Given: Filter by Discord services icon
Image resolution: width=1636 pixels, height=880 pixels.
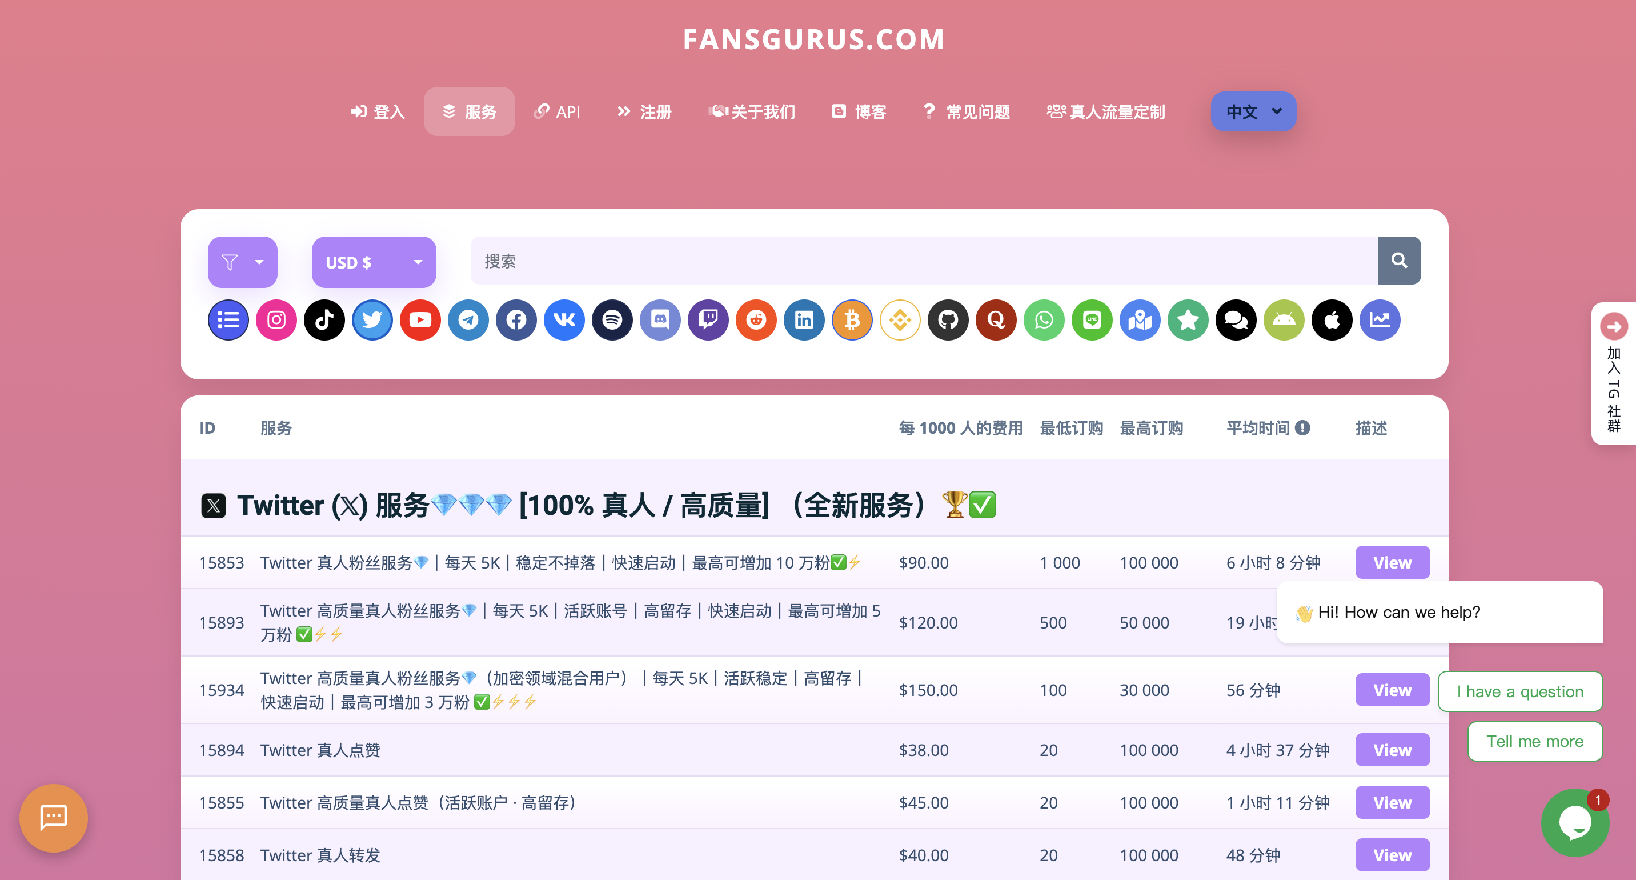Looking at the screenshot, I should tap(660, 319).
